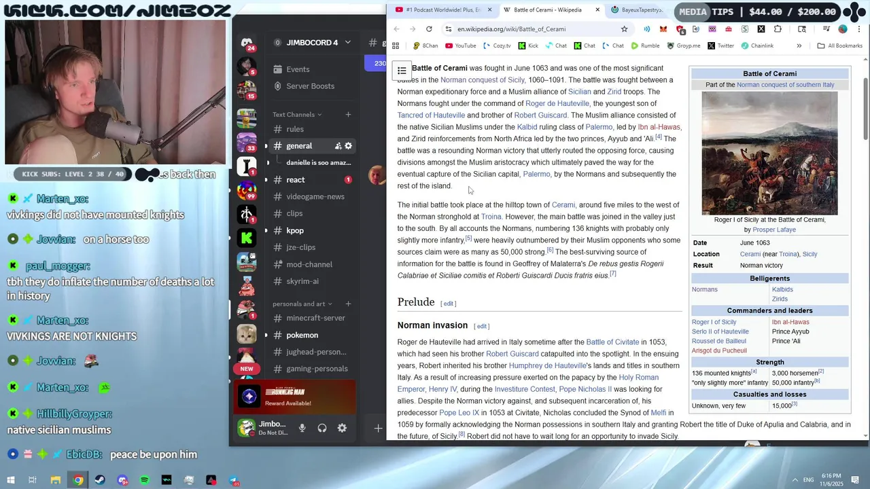Create channel in personals and art category
The height and width of the screenshot is (489, 870).
pos(348,304)
